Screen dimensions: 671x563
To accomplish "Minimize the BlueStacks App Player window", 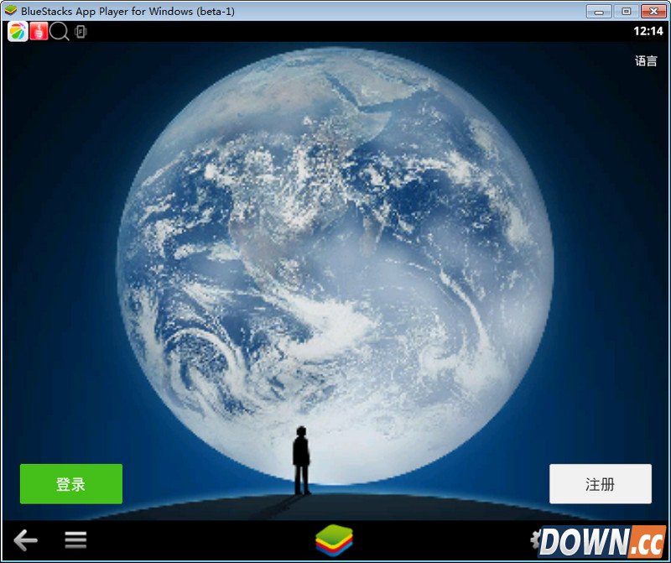I will (599, 11).
